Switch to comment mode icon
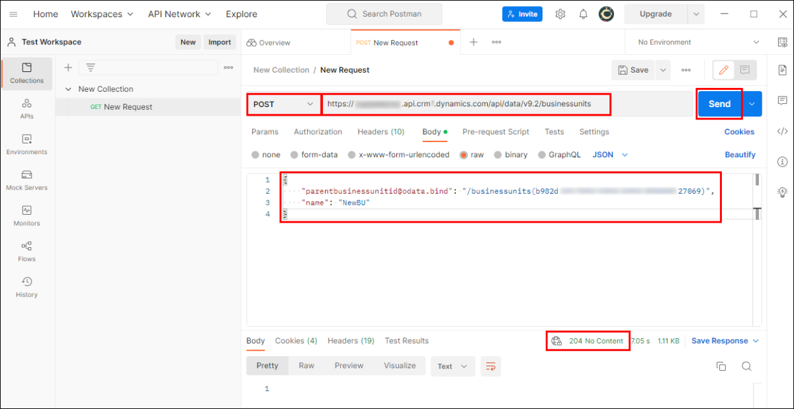This screenshot has width=794, height=409. (x=745, y=70)
